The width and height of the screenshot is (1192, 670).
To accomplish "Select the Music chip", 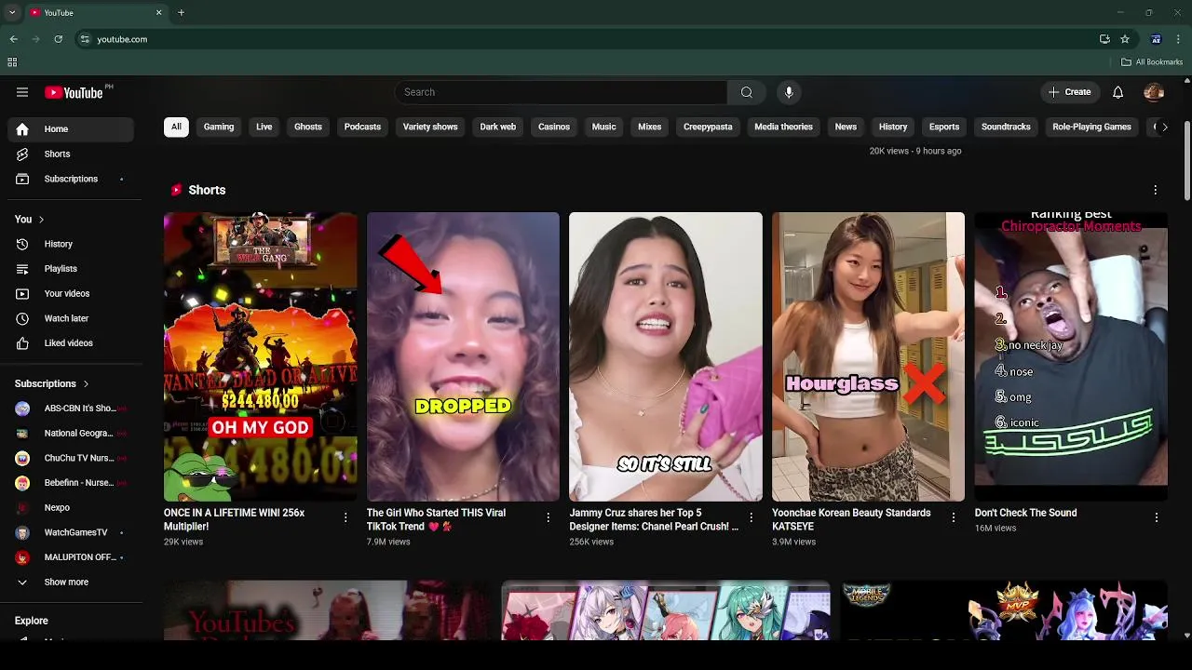I will (604, 127).
